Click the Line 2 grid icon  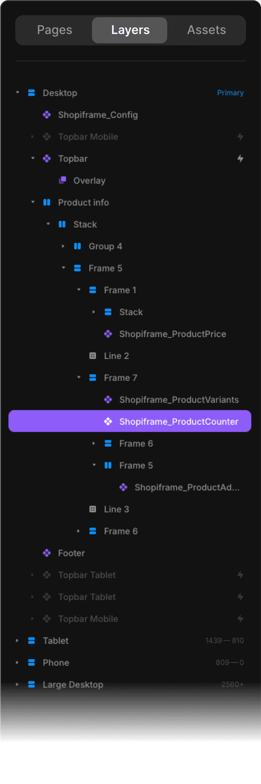(x=92, y=356)
